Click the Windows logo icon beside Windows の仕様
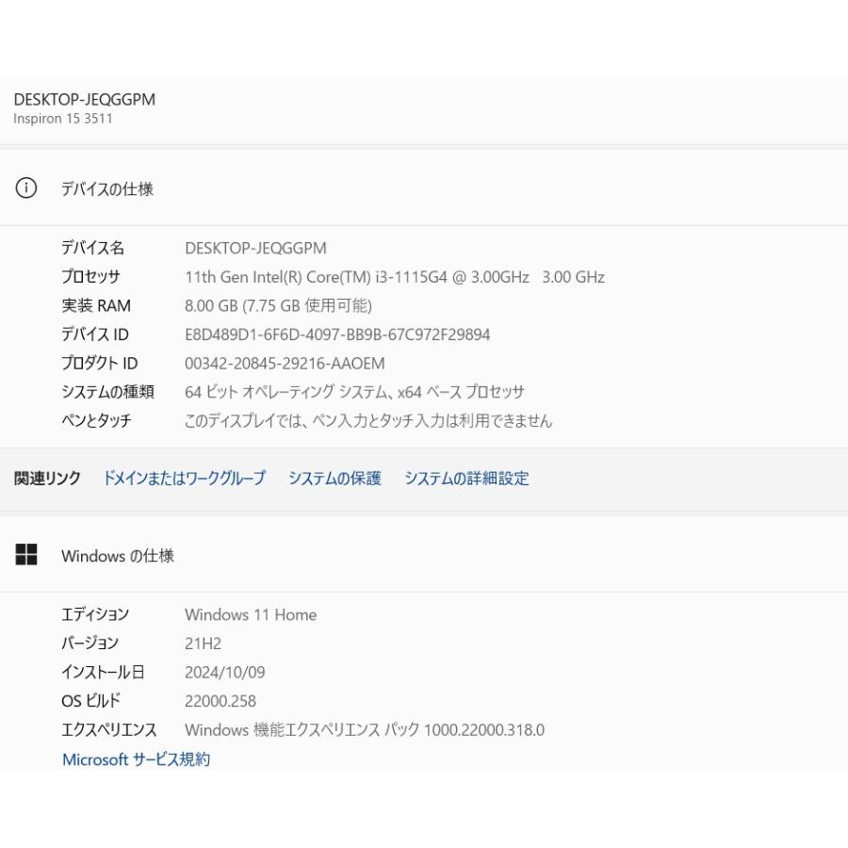Viewport: 848px width, 848px height. [26, 554]
